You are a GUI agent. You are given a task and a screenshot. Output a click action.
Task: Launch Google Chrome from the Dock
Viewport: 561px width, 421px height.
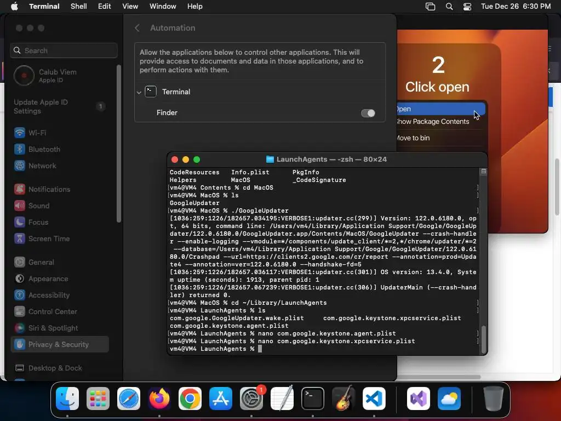coord(190,399)
